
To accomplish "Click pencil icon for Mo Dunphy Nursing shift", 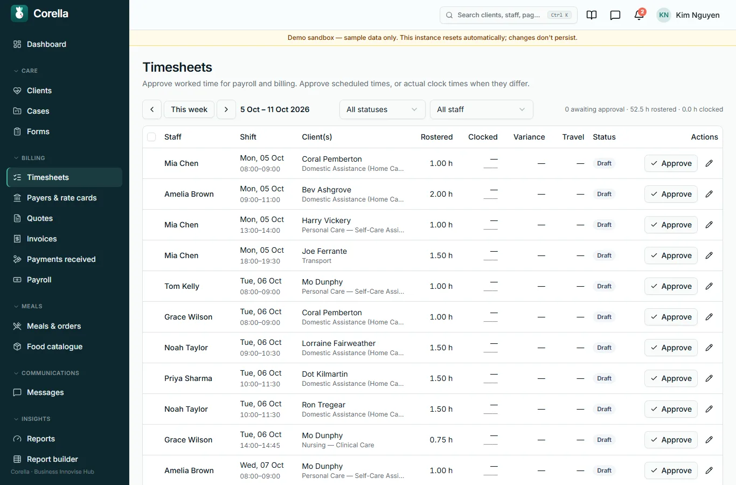I will [709, 440].
